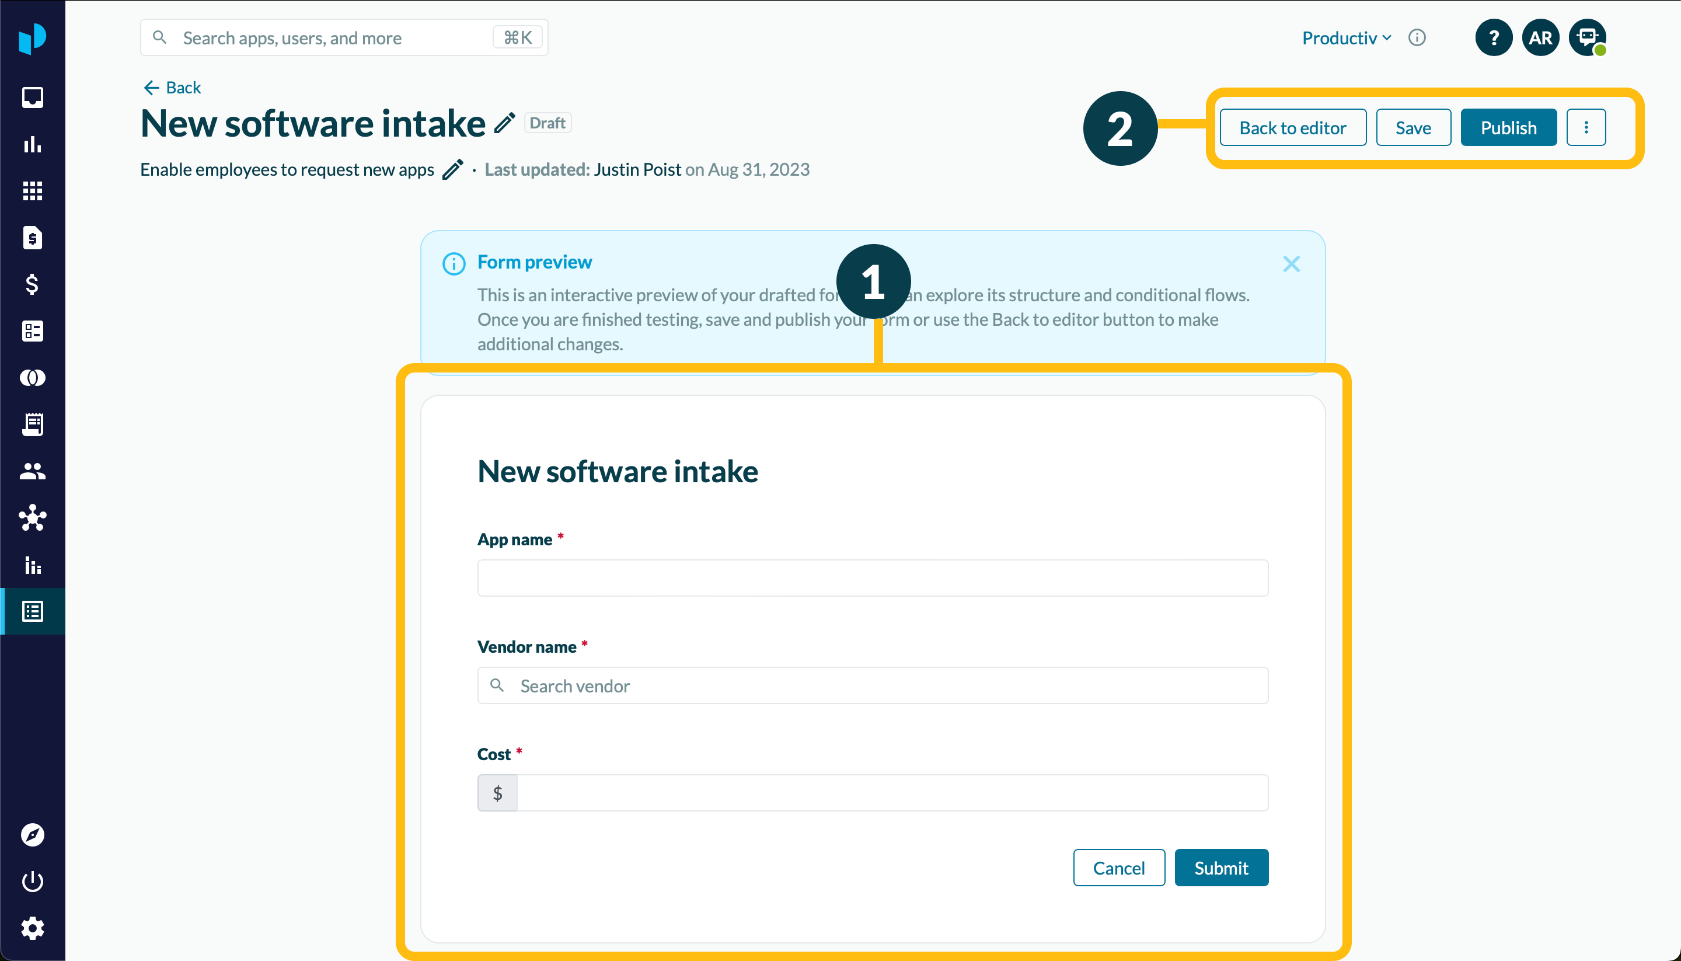1681x961 pixels.
Task: Click the compass explore icon in the sidebar
Action: click(x=32, y=835)
